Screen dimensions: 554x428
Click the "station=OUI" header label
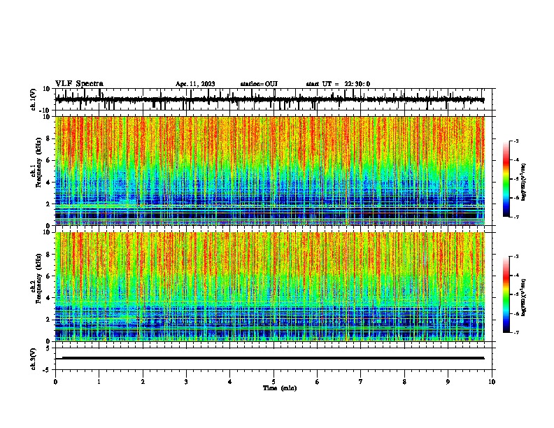pos(259,84)
